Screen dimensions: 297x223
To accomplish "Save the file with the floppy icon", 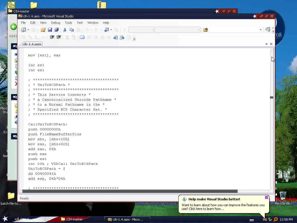I will 50,30.
